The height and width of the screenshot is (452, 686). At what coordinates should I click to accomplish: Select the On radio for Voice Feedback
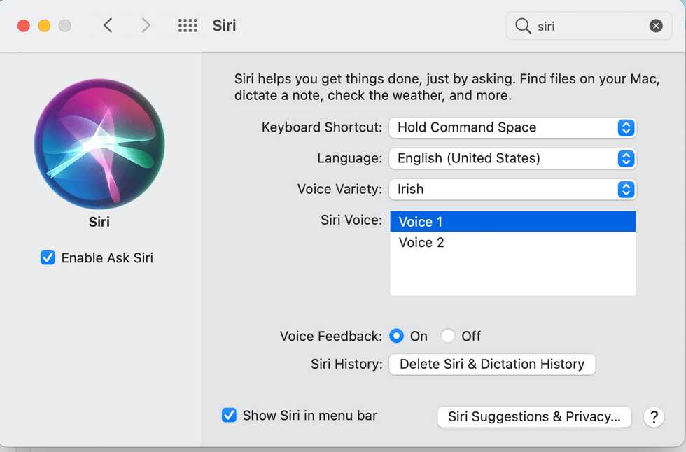(396, 336)
